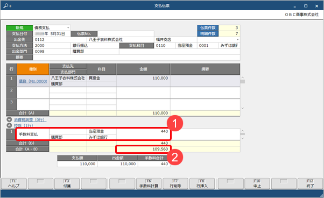Click the 摘要 header input field

pos(136,58)
